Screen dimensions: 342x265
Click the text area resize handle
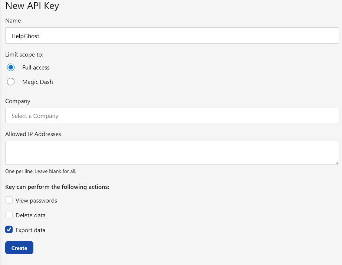337,162
